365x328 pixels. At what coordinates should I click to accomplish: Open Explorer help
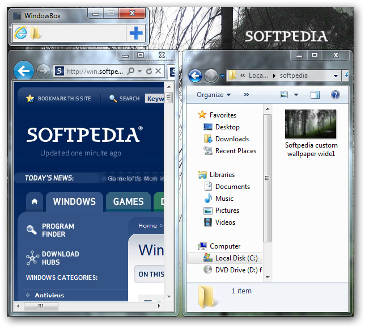336,95
